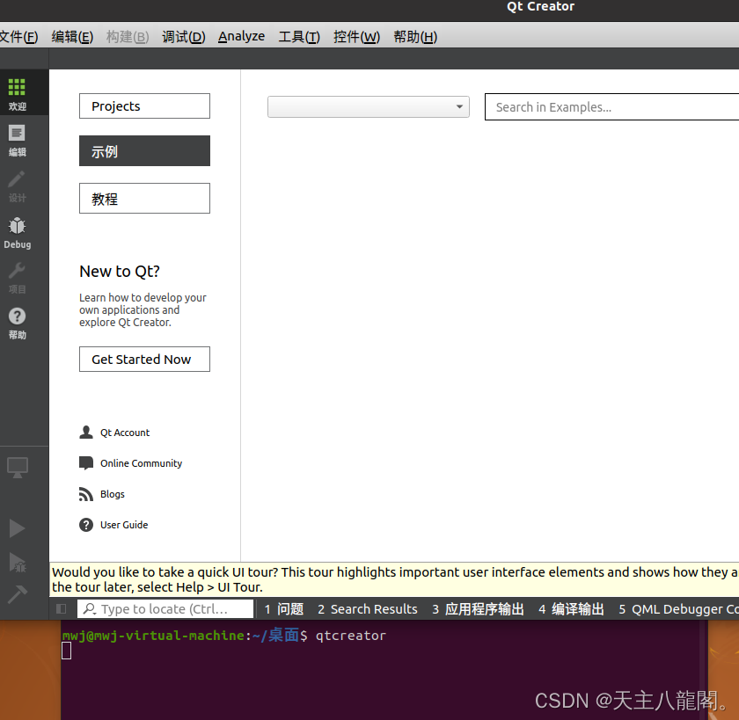Viewport: 739px width, 720px height.
Task: Open the Qt Account link
Action: point(125,433)
